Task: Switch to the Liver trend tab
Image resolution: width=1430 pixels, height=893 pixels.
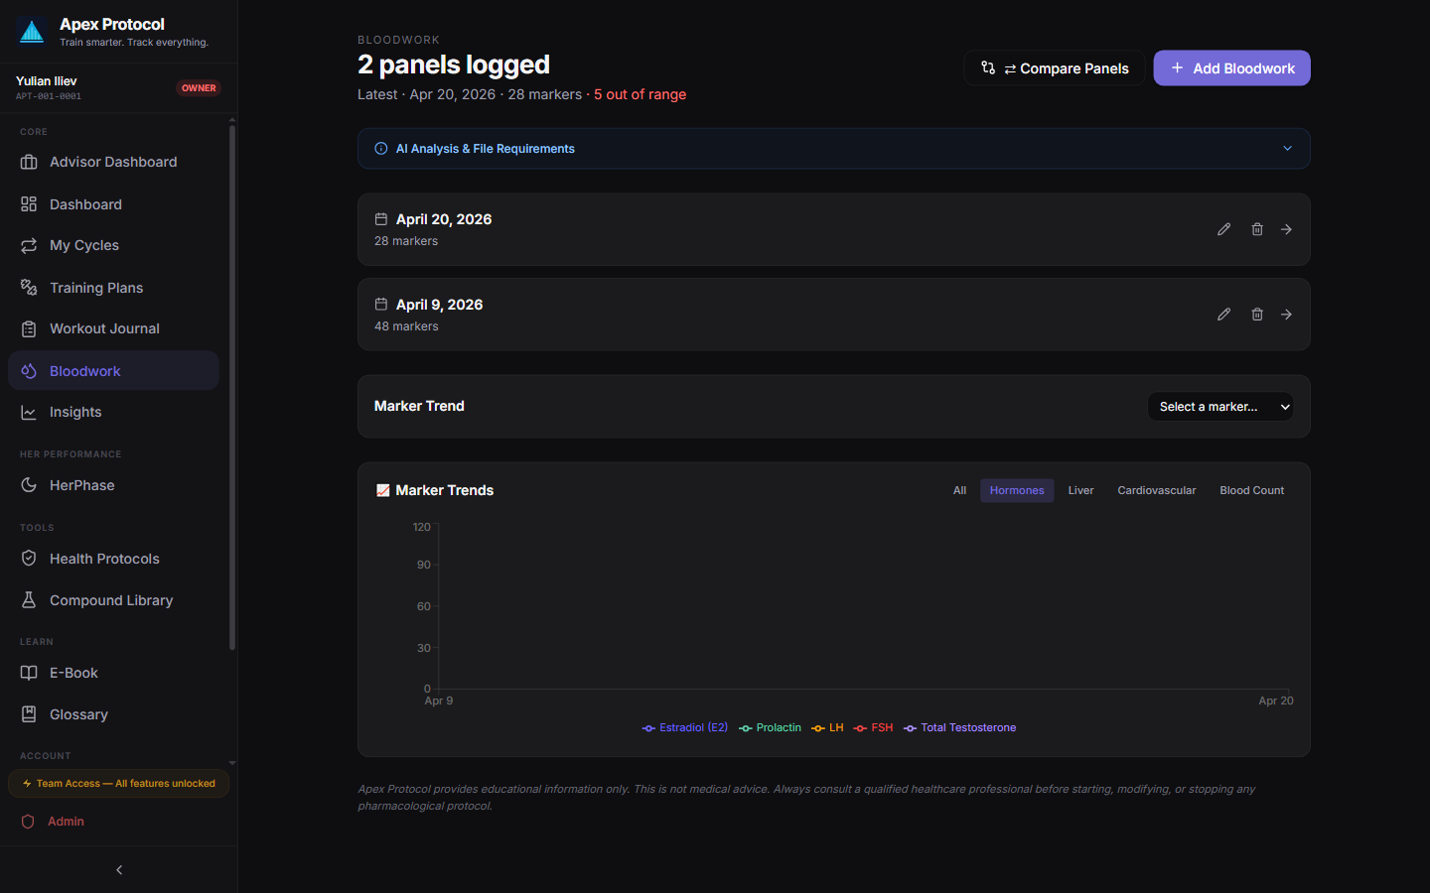Action: click(1080, 490)
